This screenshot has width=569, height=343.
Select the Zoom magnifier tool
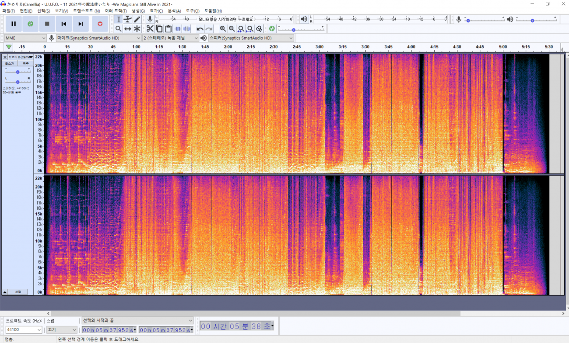pos(118,29)
